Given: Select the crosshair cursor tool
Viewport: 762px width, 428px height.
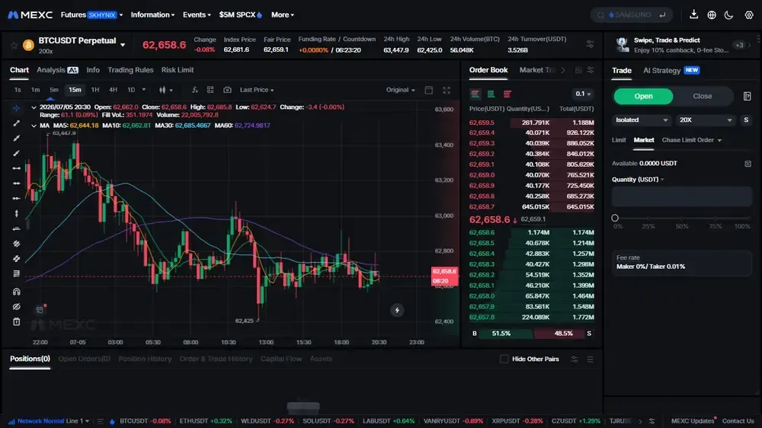Looking at the screenshot, I should click(17, 108).
